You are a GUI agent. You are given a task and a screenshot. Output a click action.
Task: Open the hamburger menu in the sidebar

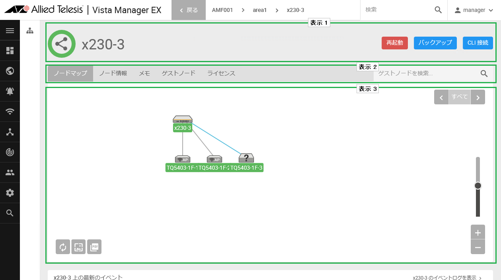click(x=10, y=30)
